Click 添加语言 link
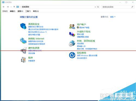This screenshot has height=101, width=136. (x=80, y=43)
